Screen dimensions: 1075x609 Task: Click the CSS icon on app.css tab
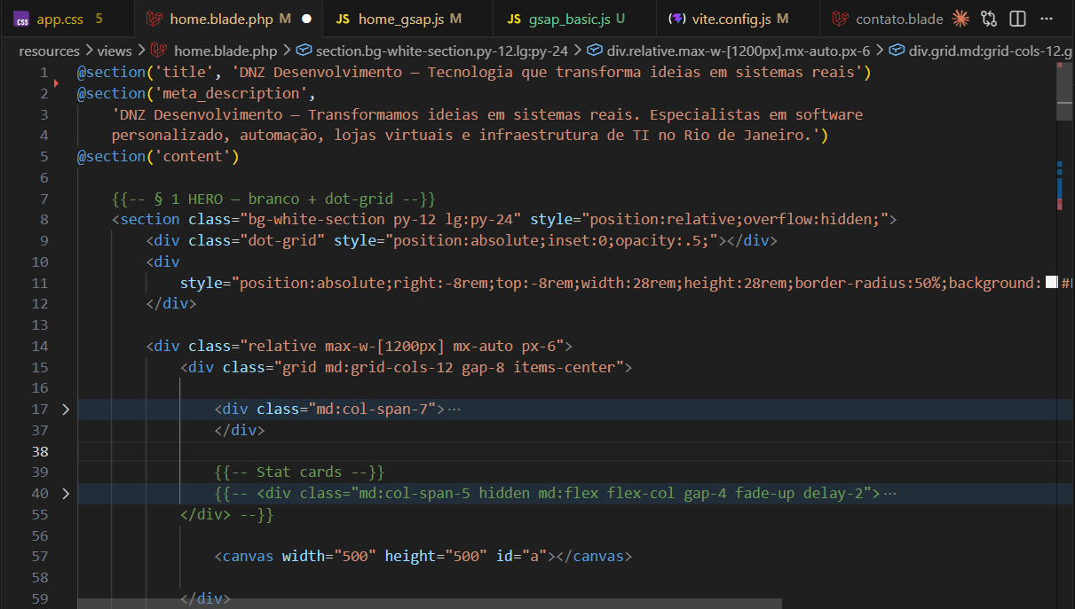[x=21, y=19]
